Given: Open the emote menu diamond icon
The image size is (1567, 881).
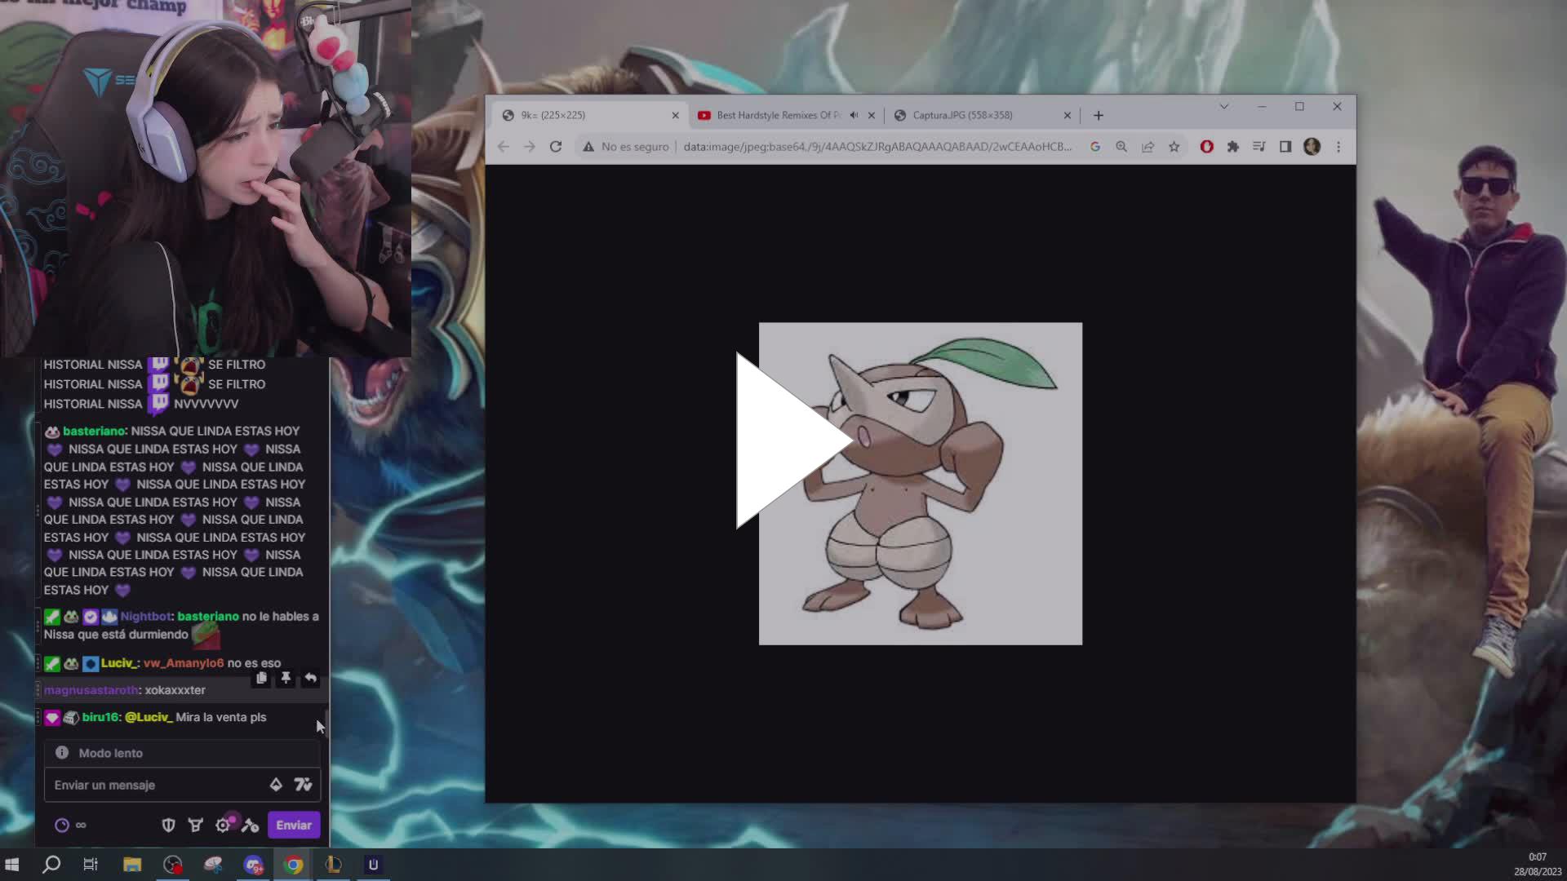Looking at the screenshot, I should pyautogui.click(x=275, y=784).
